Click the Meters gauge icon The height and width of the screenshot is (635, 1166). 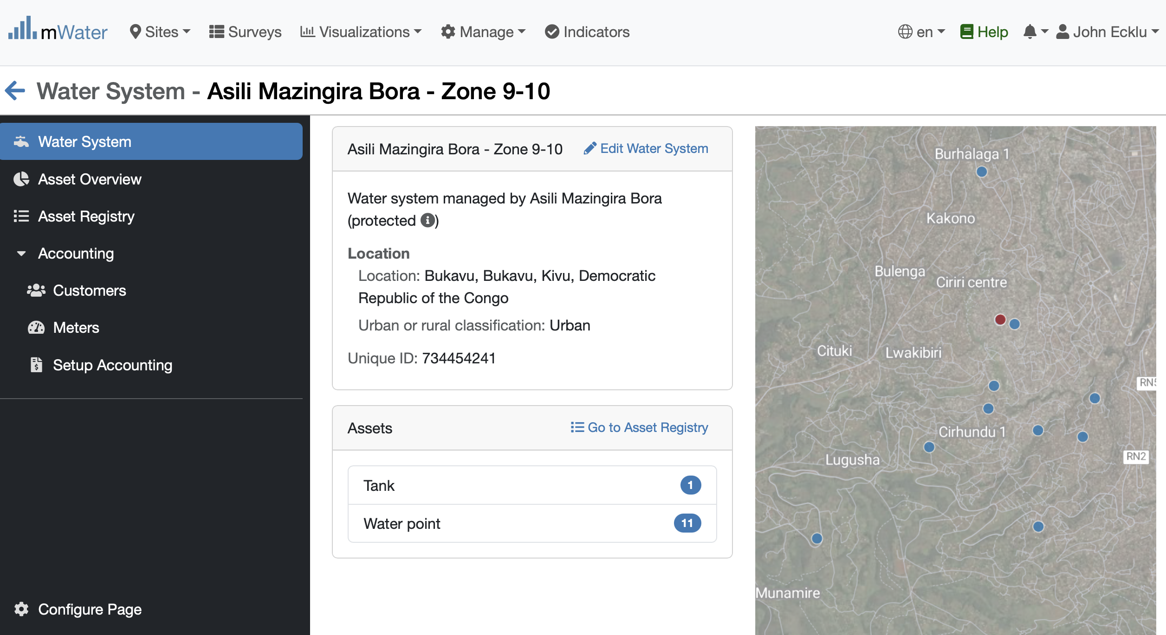(x=36, y=327)
